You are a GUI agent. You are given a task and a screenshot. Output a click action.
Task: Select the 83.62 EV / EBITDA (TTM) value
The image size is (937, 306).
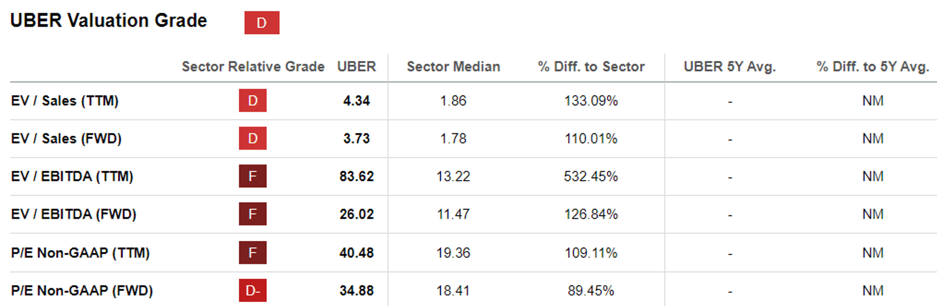[356, 176]
